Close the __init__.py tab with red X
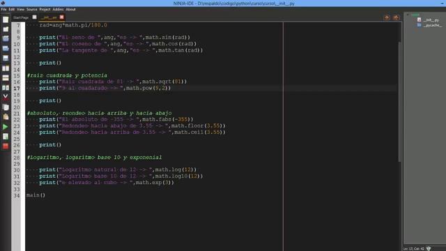This screenshot has height=251, width=446. [62, 17]
